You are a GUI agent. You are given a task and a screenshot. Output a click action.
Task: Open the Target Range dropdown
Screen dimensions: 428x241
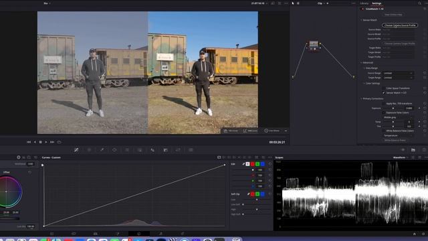tap(398, 78)
